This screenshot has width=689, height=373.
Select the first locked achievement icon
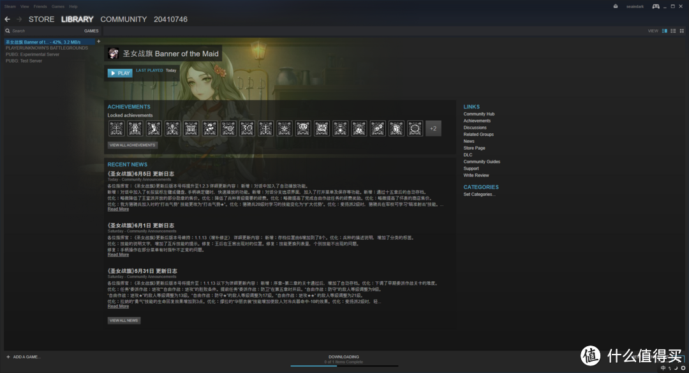click(x=117, y=128)
